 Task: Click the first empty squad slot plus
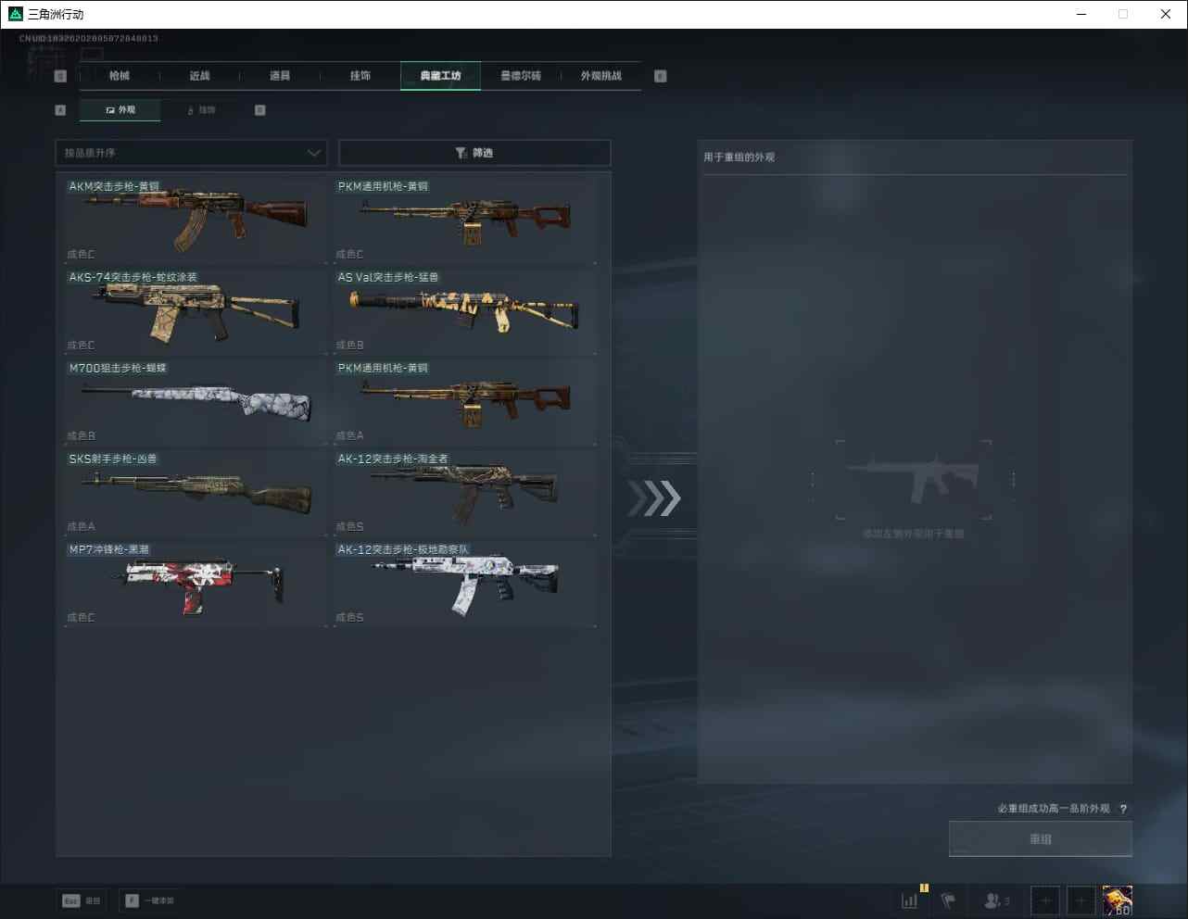click(x=1044, y=900)
